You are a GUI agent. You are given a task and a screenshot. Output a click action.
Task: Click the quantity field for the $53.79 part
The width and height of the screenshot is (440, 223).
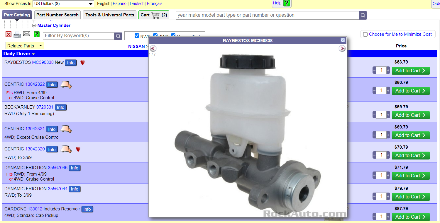coord(381,71)
